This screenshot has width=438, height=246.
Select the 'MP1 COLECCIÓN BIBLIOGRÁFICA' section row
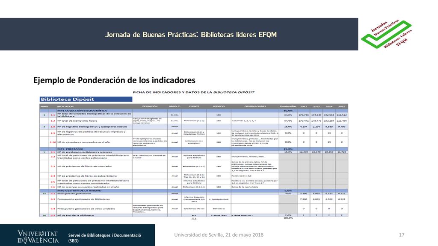(x=194, y=111)
